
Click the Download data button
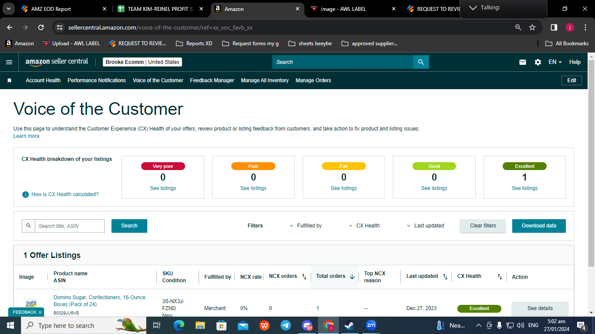point(539,226)
